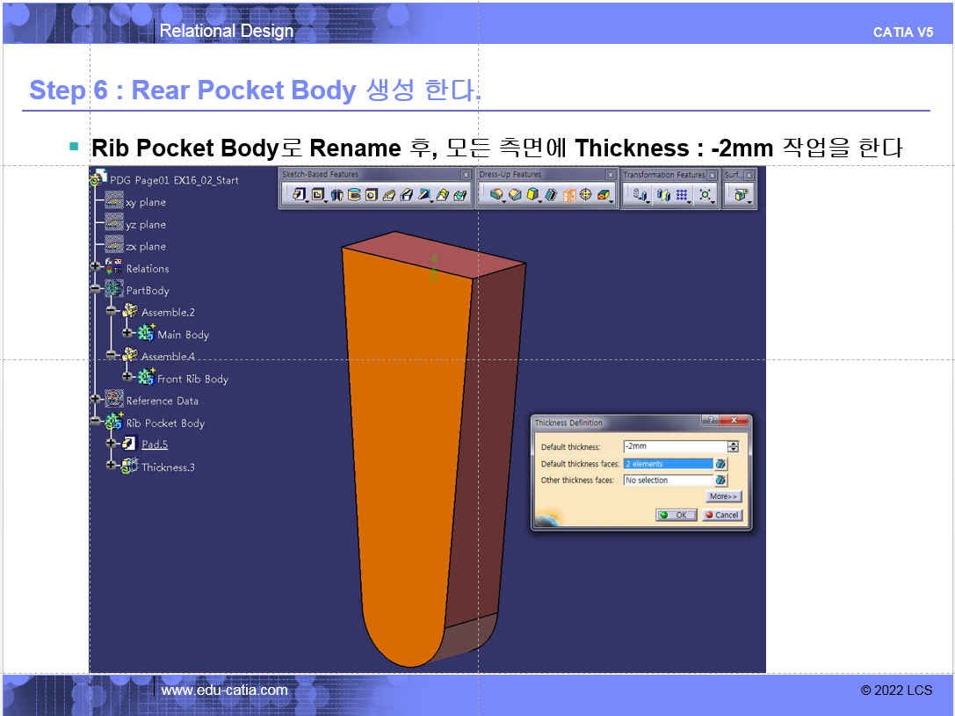This screenshot has width=955, height=716.
Task: Click the Scaling icon in Transformation Features
Action: pyautogui.click(x=705, y=195)
